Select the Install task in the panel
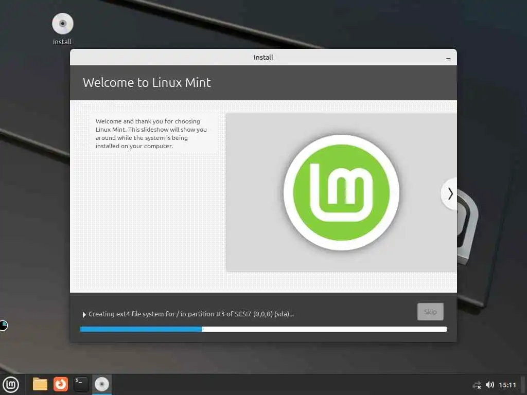527x395 pixels. [101, 384]
